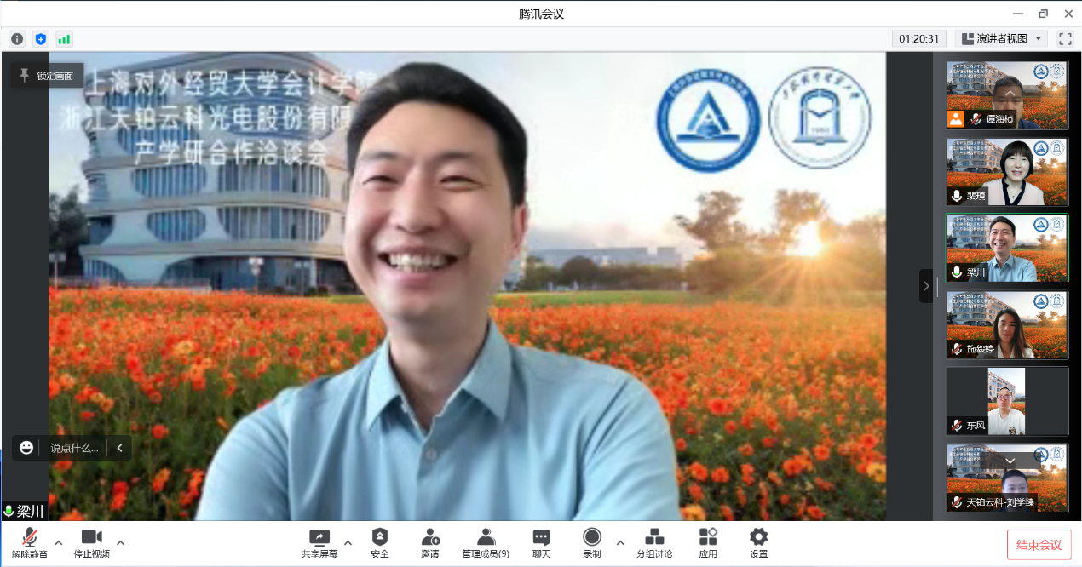Toggle 停止视频 camera off

pos(92,542)
